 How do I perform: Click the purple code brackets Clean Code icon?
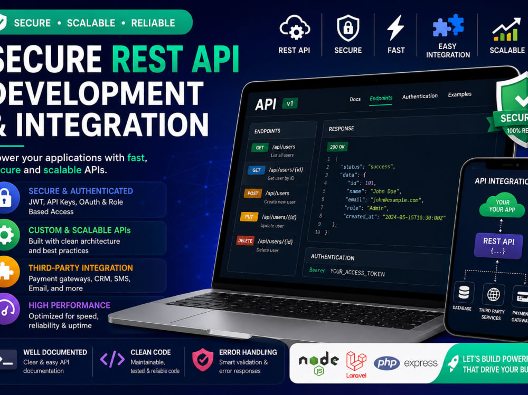point(112,359)
